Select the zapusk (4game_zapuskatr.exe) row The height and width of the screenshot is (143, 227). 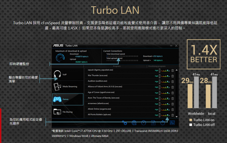[x=130, y=70]
